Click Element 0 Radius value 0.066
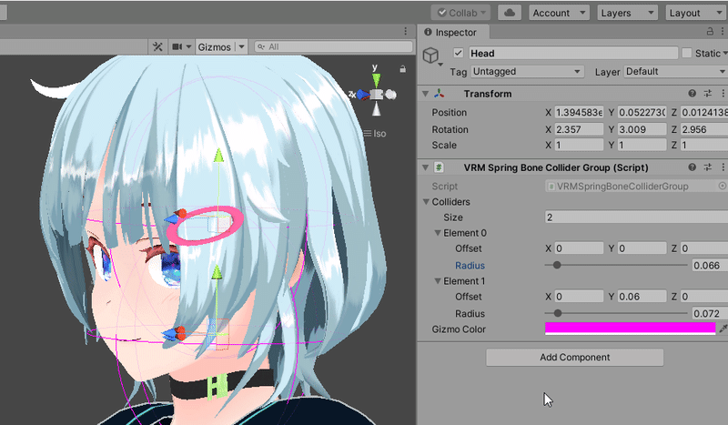The image size is (728, 425). (x=710, y=265)
